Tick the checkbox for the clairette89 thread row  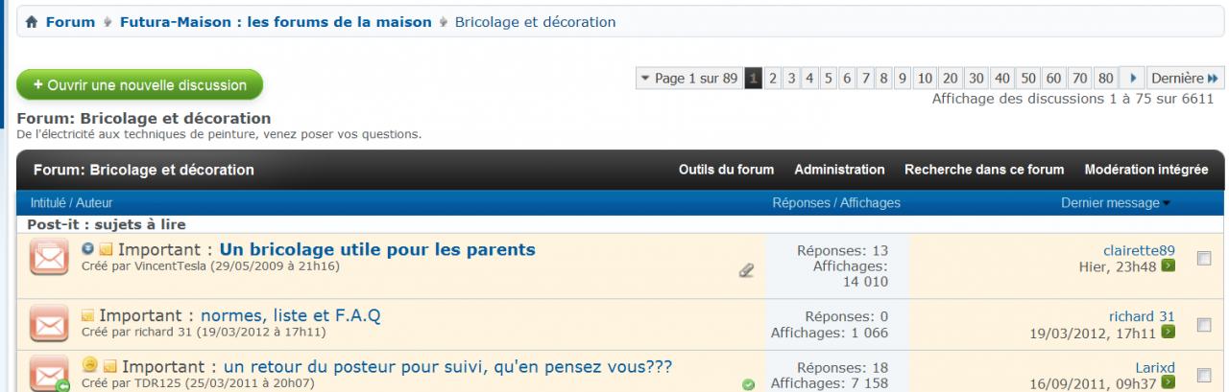(1205, 258)
